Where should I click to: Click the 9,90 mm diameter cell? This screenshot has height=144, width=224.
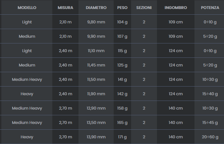(x=96, y=36)
